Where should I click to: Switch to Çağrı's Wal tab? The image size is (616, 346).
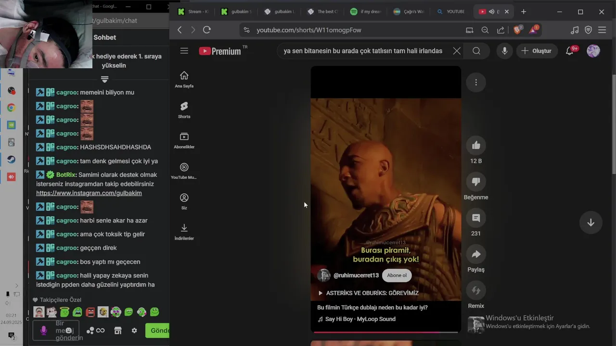pos(408,12)
